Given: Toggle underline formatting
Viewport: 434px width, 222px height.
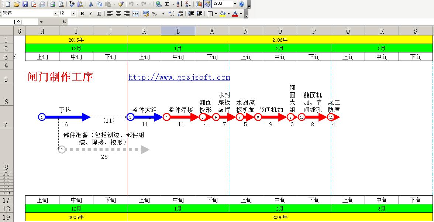Looking at the screenshot, I should point(99,14).
